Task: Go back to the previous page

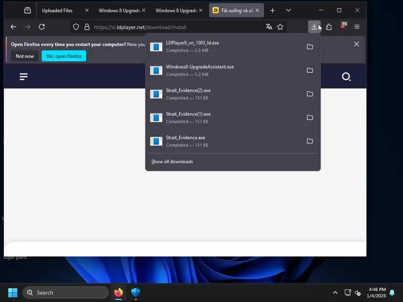Action: coord(13,27)
